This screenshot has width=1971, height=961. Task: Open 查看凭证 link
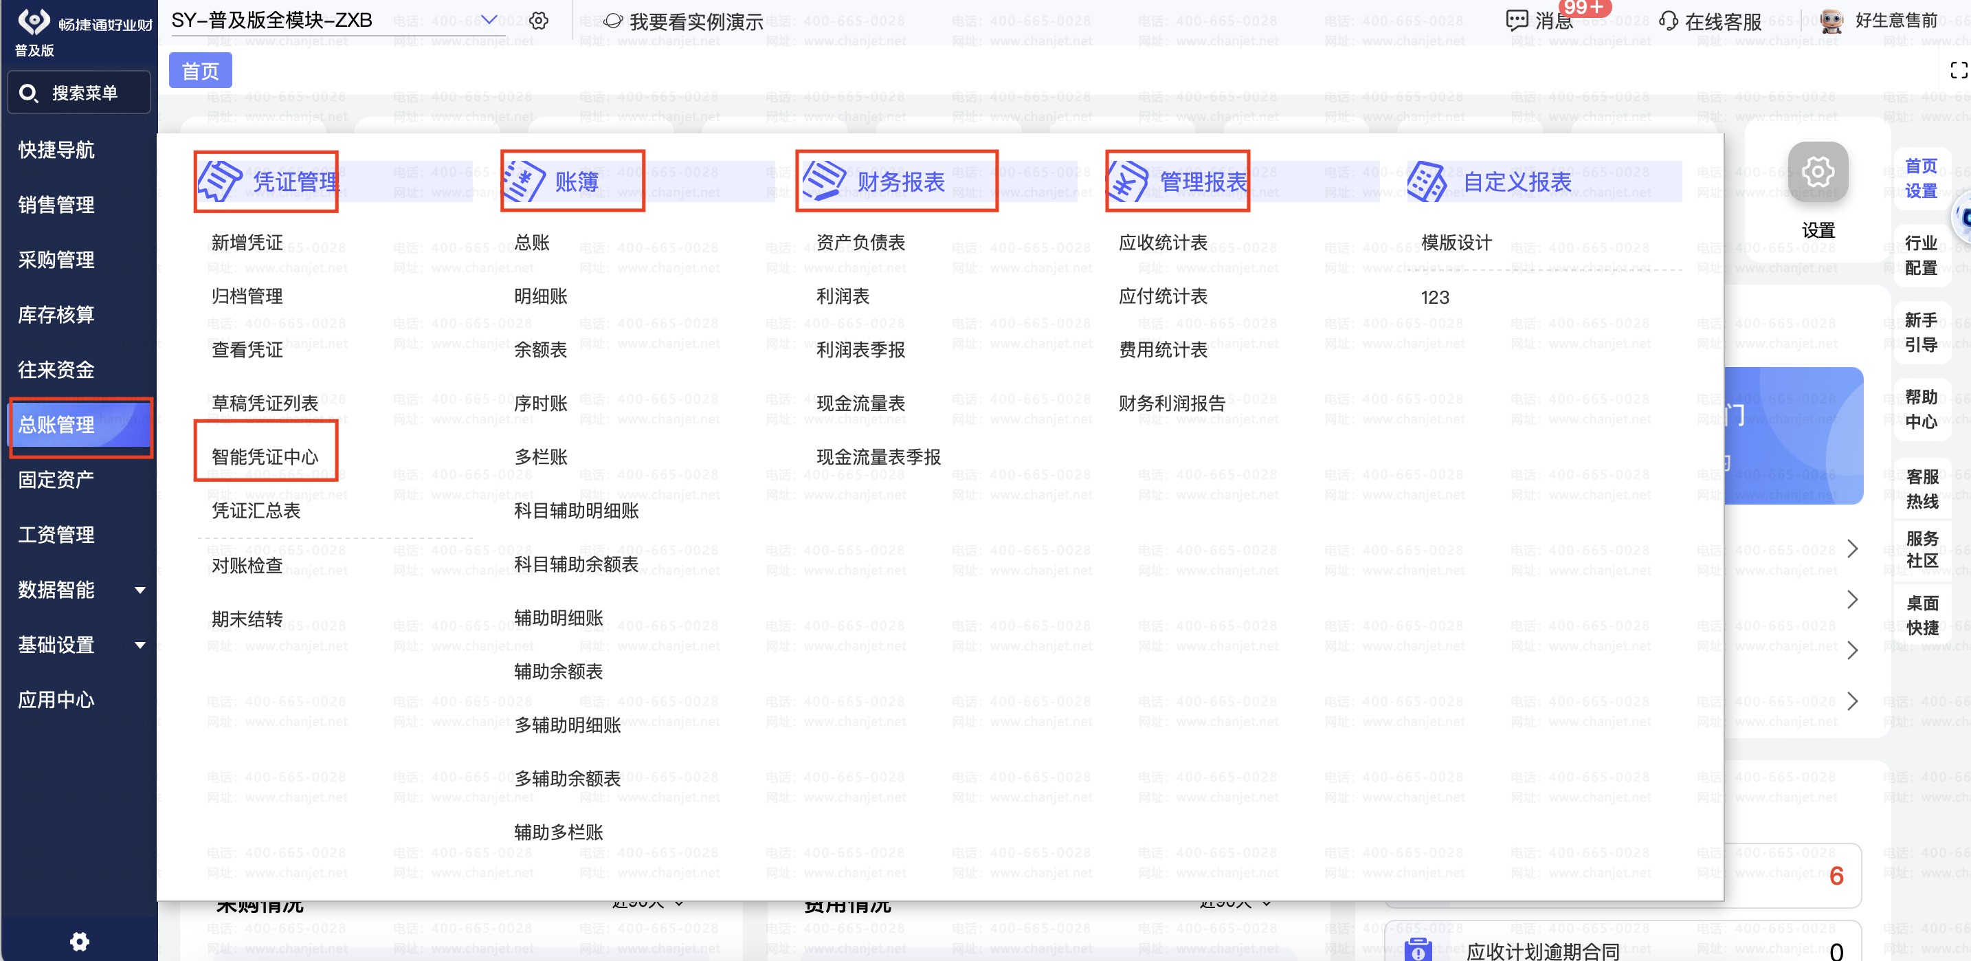click(247, 350)
